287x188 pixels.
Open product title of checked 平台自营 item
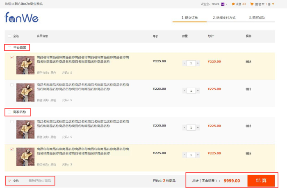[83, 59]
